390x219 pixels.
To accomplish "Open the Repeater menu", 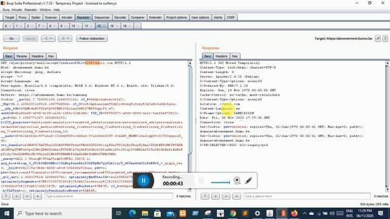I will [31, 10].
